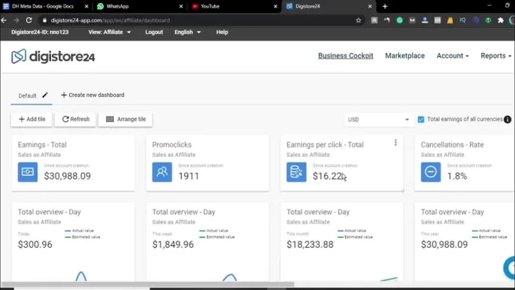Click the Earnings per click coins icon
Viewport: 515px width, 290px height.
point(297,172)
